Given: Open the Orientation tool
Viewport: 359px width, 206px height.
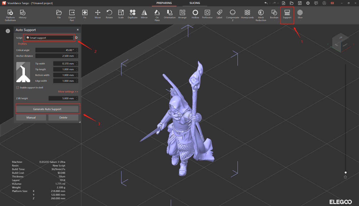Looking at the screenshot, I should point(170,14).
